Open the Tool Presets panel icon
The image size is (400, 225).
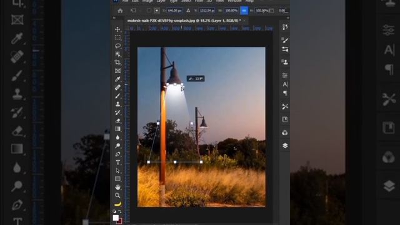point(285,106)
